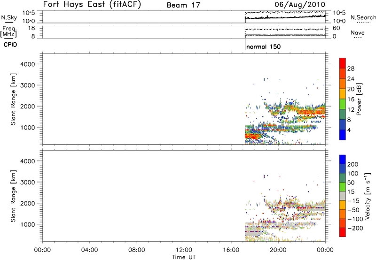Click the 28 label on Power color bar
Screen dimensions: 376x260
pos(351,69)
